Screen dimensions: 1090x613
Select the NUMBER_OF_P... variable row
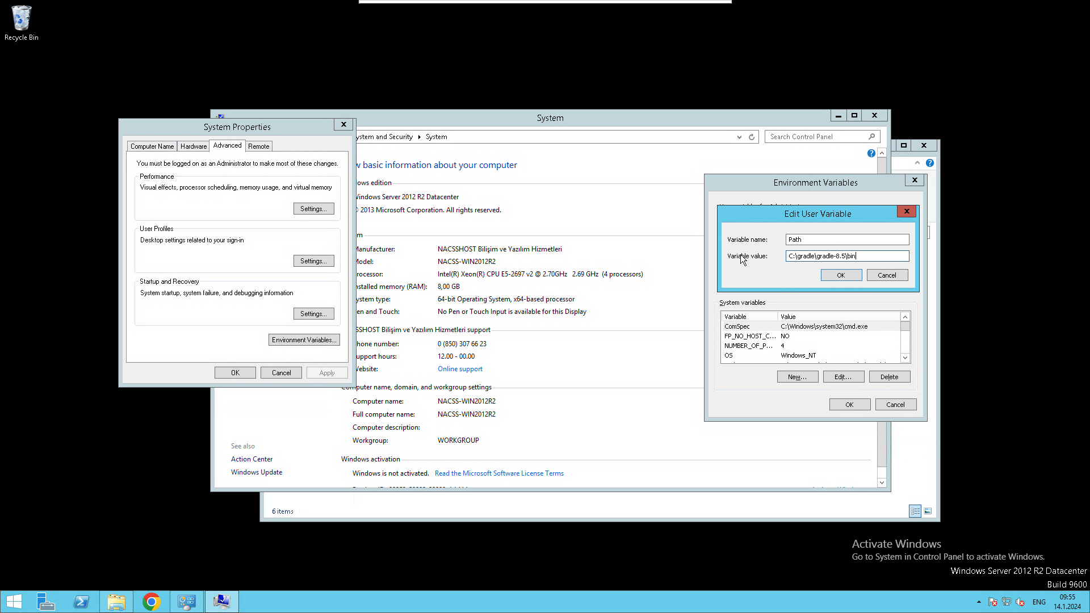[811, 346]
